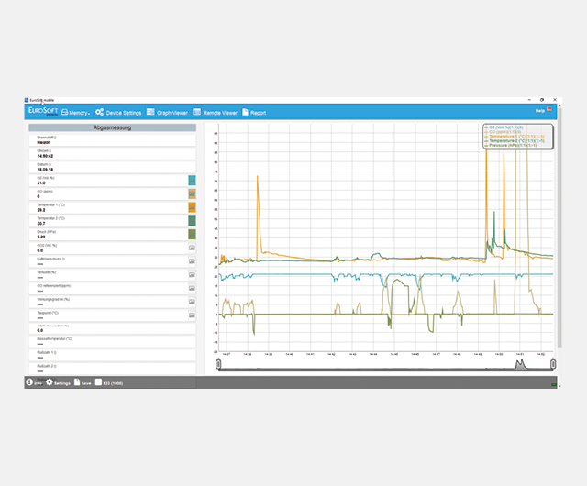The width and height of the screenshot is (587, 486).
Task: Open the Memory dropdown menu
Action: 75,113
